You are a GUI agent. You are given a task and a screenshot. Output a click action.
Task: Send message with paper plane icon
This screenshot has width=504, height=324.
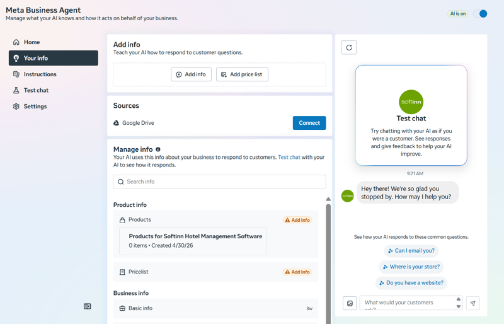473,303
